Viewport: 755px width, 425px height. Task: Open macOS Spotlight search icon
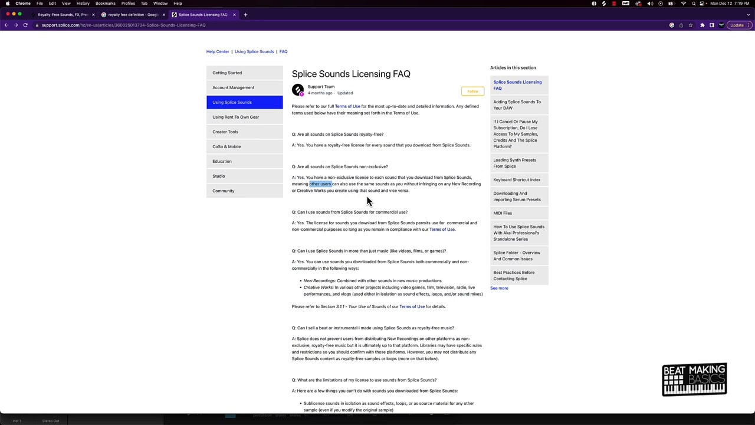[694, 4]
